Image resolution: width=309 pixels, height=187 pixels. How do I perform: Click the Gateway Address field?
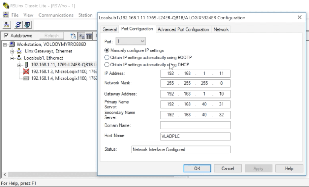click(x=195, y=94)
